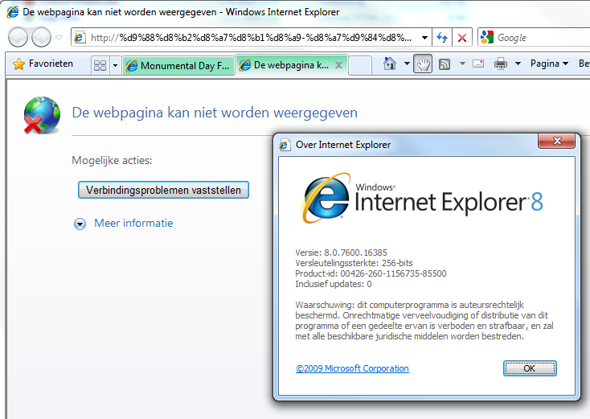
Task: Close the De webpagina k... tab
Action: point(338,65)
